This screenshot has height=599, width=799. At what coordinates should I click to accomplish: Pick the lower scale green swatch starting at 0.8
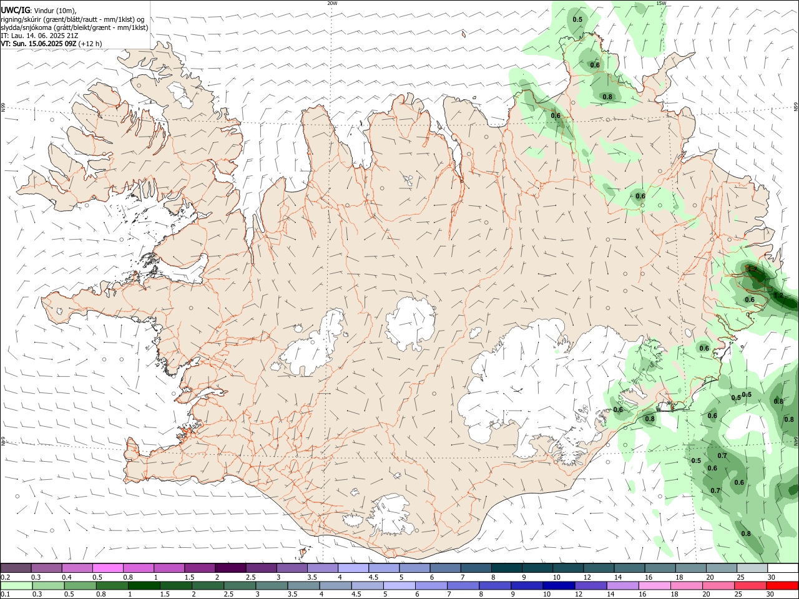pyautogui.click(x=112, y=585)
